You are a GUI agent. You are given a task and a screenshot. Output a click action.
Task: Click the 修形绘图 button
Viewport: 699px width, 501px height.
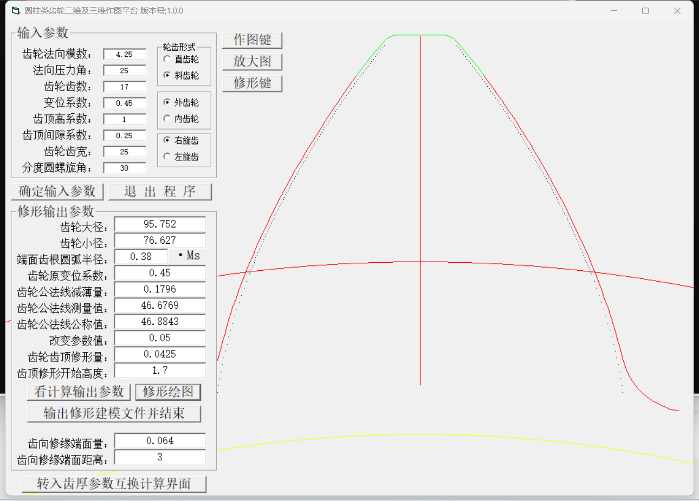pyautogui.click(x=168, y=392)
